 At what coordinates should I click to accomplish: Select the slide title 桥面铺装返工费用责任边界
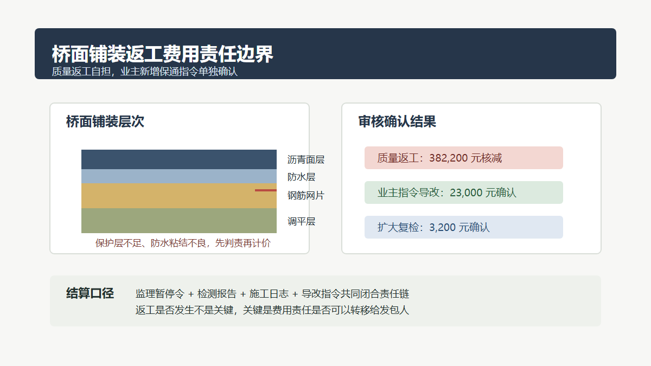click(163, 54)
